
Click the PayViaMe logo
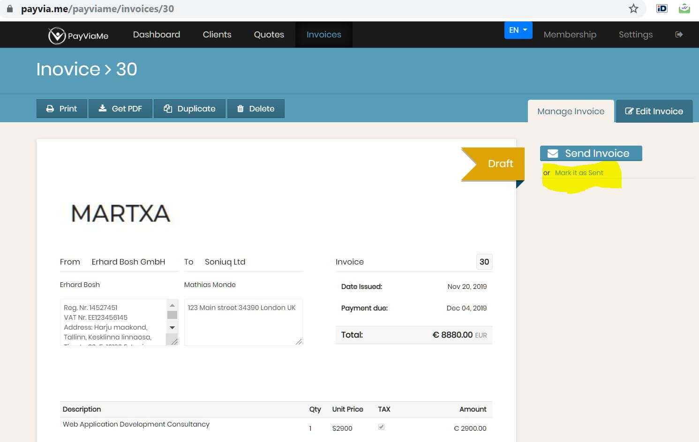(x=78, y=35)
